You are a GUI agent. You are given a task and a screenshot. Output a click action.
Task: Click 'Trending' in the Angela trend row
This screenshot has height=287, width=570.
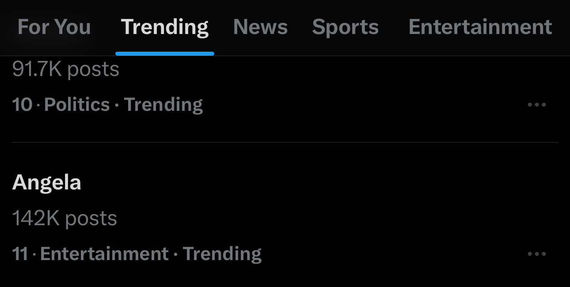[x=222, y=254]
